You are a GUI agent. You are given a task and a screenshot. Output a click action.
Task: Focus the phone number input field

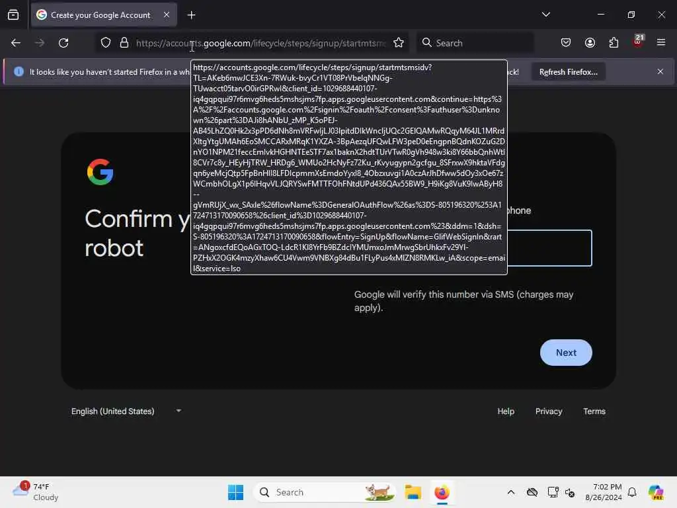coord(549,248)
